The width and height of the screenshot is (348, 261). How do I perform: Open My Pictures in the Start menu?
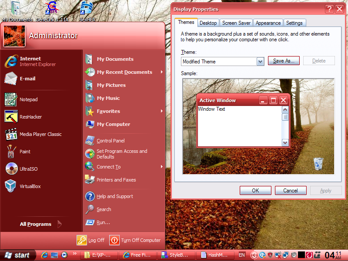click(x=124, y=85)
